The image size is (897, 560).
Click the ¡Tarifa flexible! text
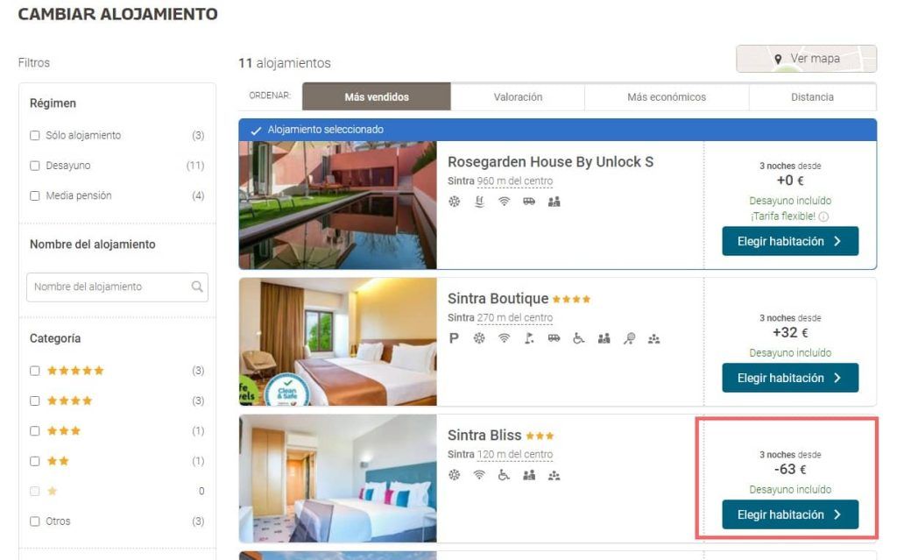click(x=783, y=216)
